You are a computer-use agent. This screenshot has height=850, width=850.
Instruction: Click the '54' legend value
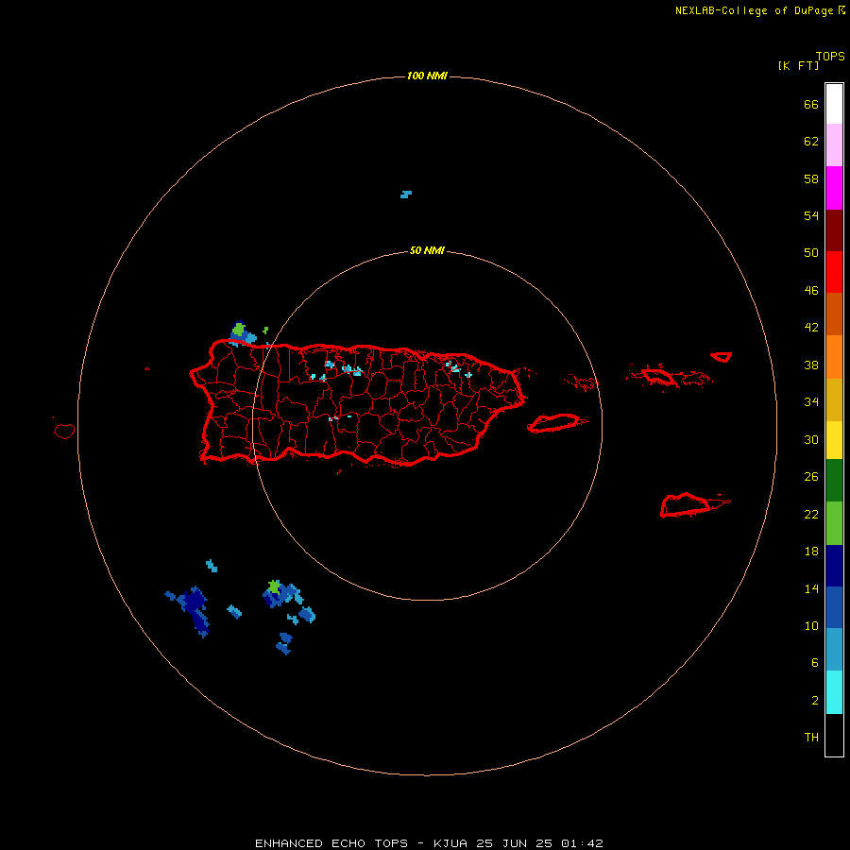pos(811,215)
